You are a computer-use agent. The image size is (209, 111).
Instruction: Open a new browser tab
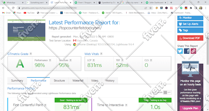click(171, 2)
